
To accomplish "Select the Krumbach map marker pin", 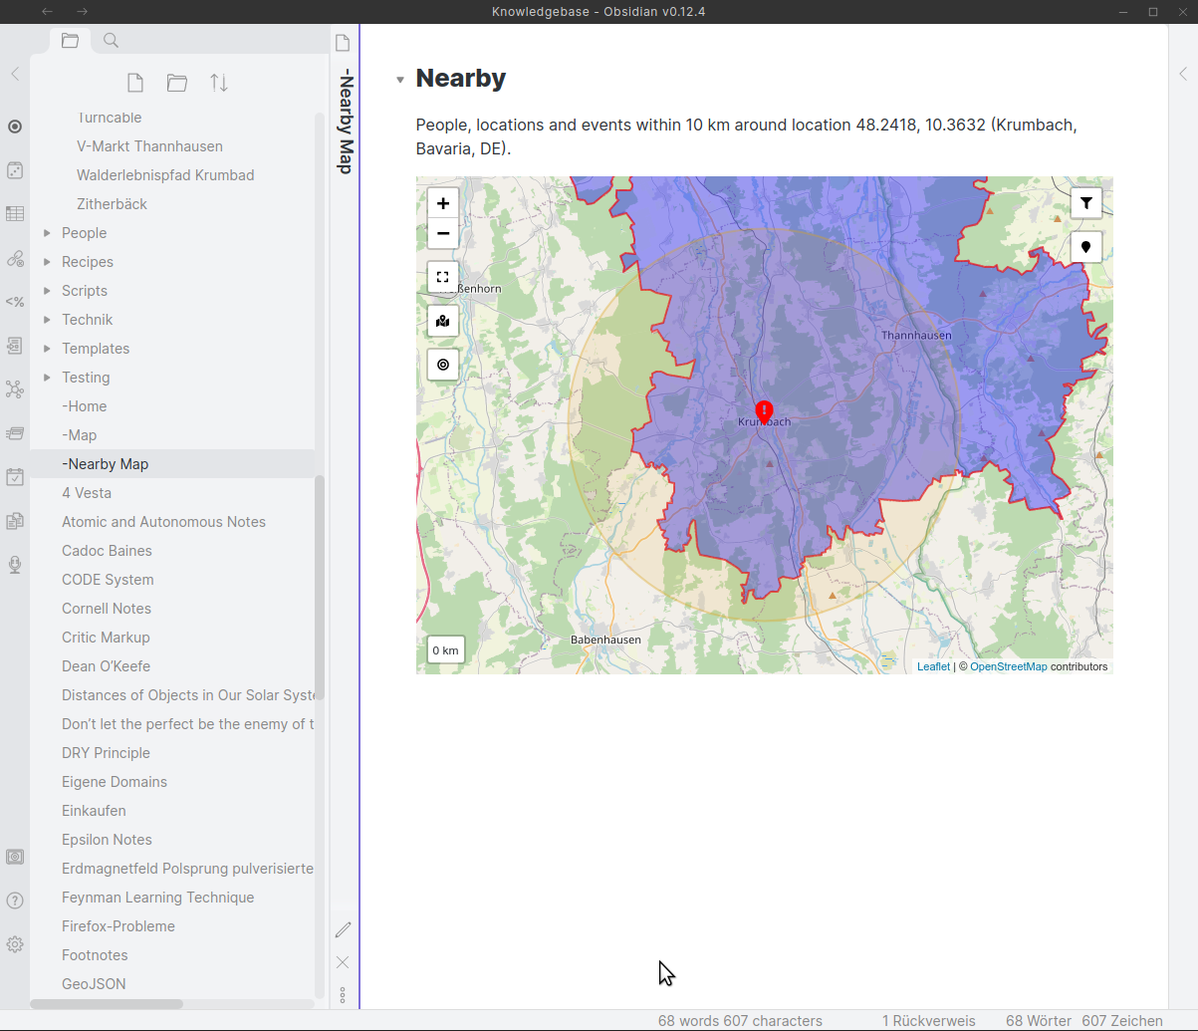I will [763, 410].
